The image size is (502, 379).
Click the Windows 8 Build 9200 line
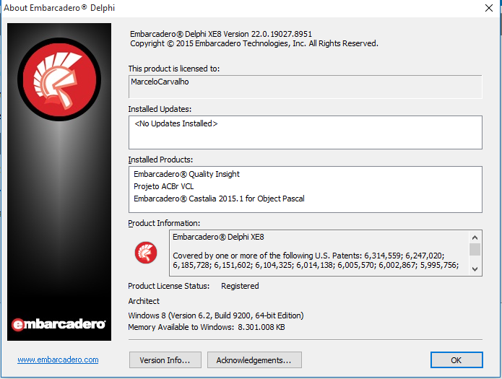pyautogui.click(x=216, y=315)
